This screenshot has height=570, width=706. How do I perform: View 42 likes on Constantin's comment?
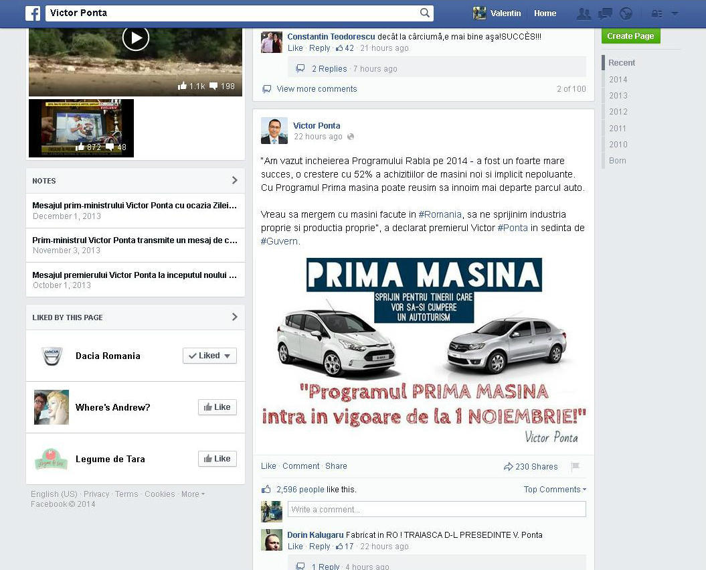[x=345, y=48]
